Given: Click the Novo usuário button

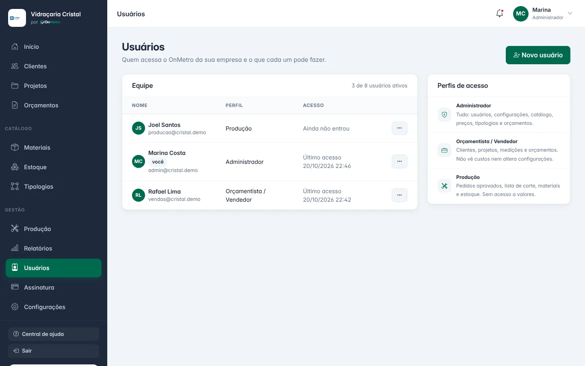Looking at the screenshot, I should (x=538, y=55).
